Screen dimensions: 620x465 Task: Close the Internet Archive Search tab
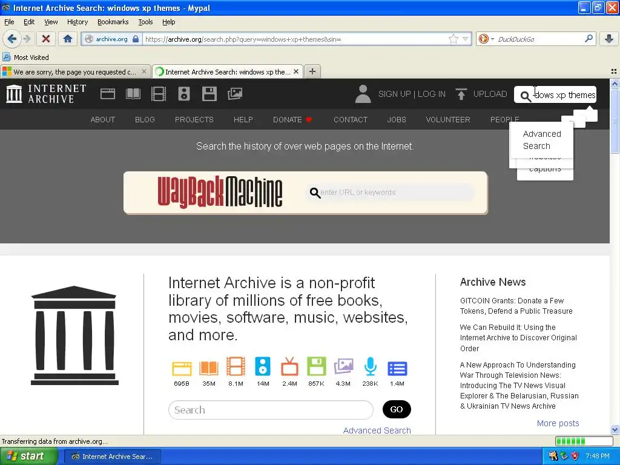click(x=295, y=71)
